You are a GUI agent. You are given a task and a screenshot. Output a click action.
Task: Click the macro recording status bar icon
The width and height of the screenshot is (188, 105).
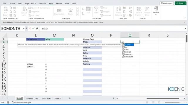pyautogui.click(x=8, y=102)
